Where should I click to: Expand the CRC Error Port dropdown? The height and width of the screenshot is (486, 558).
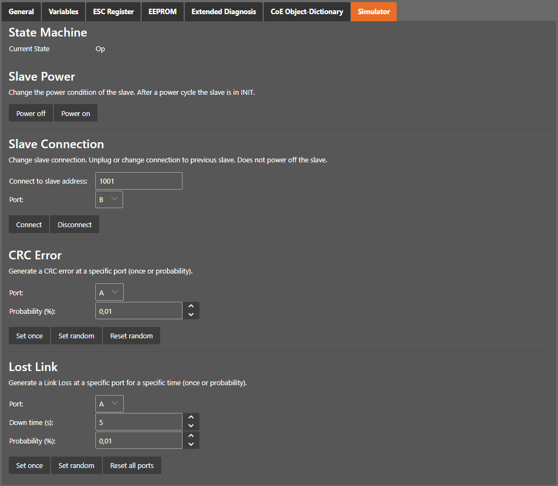coord(109,292)
